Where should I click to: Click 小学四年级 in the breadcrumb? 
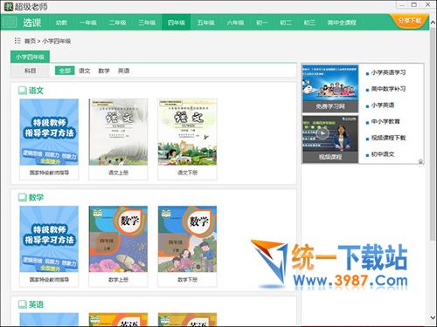[x=57, y=41]
